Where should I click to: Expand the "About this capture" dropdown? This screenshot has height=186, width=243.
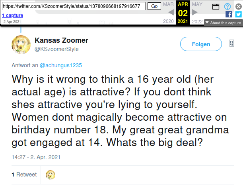(223, 23)
